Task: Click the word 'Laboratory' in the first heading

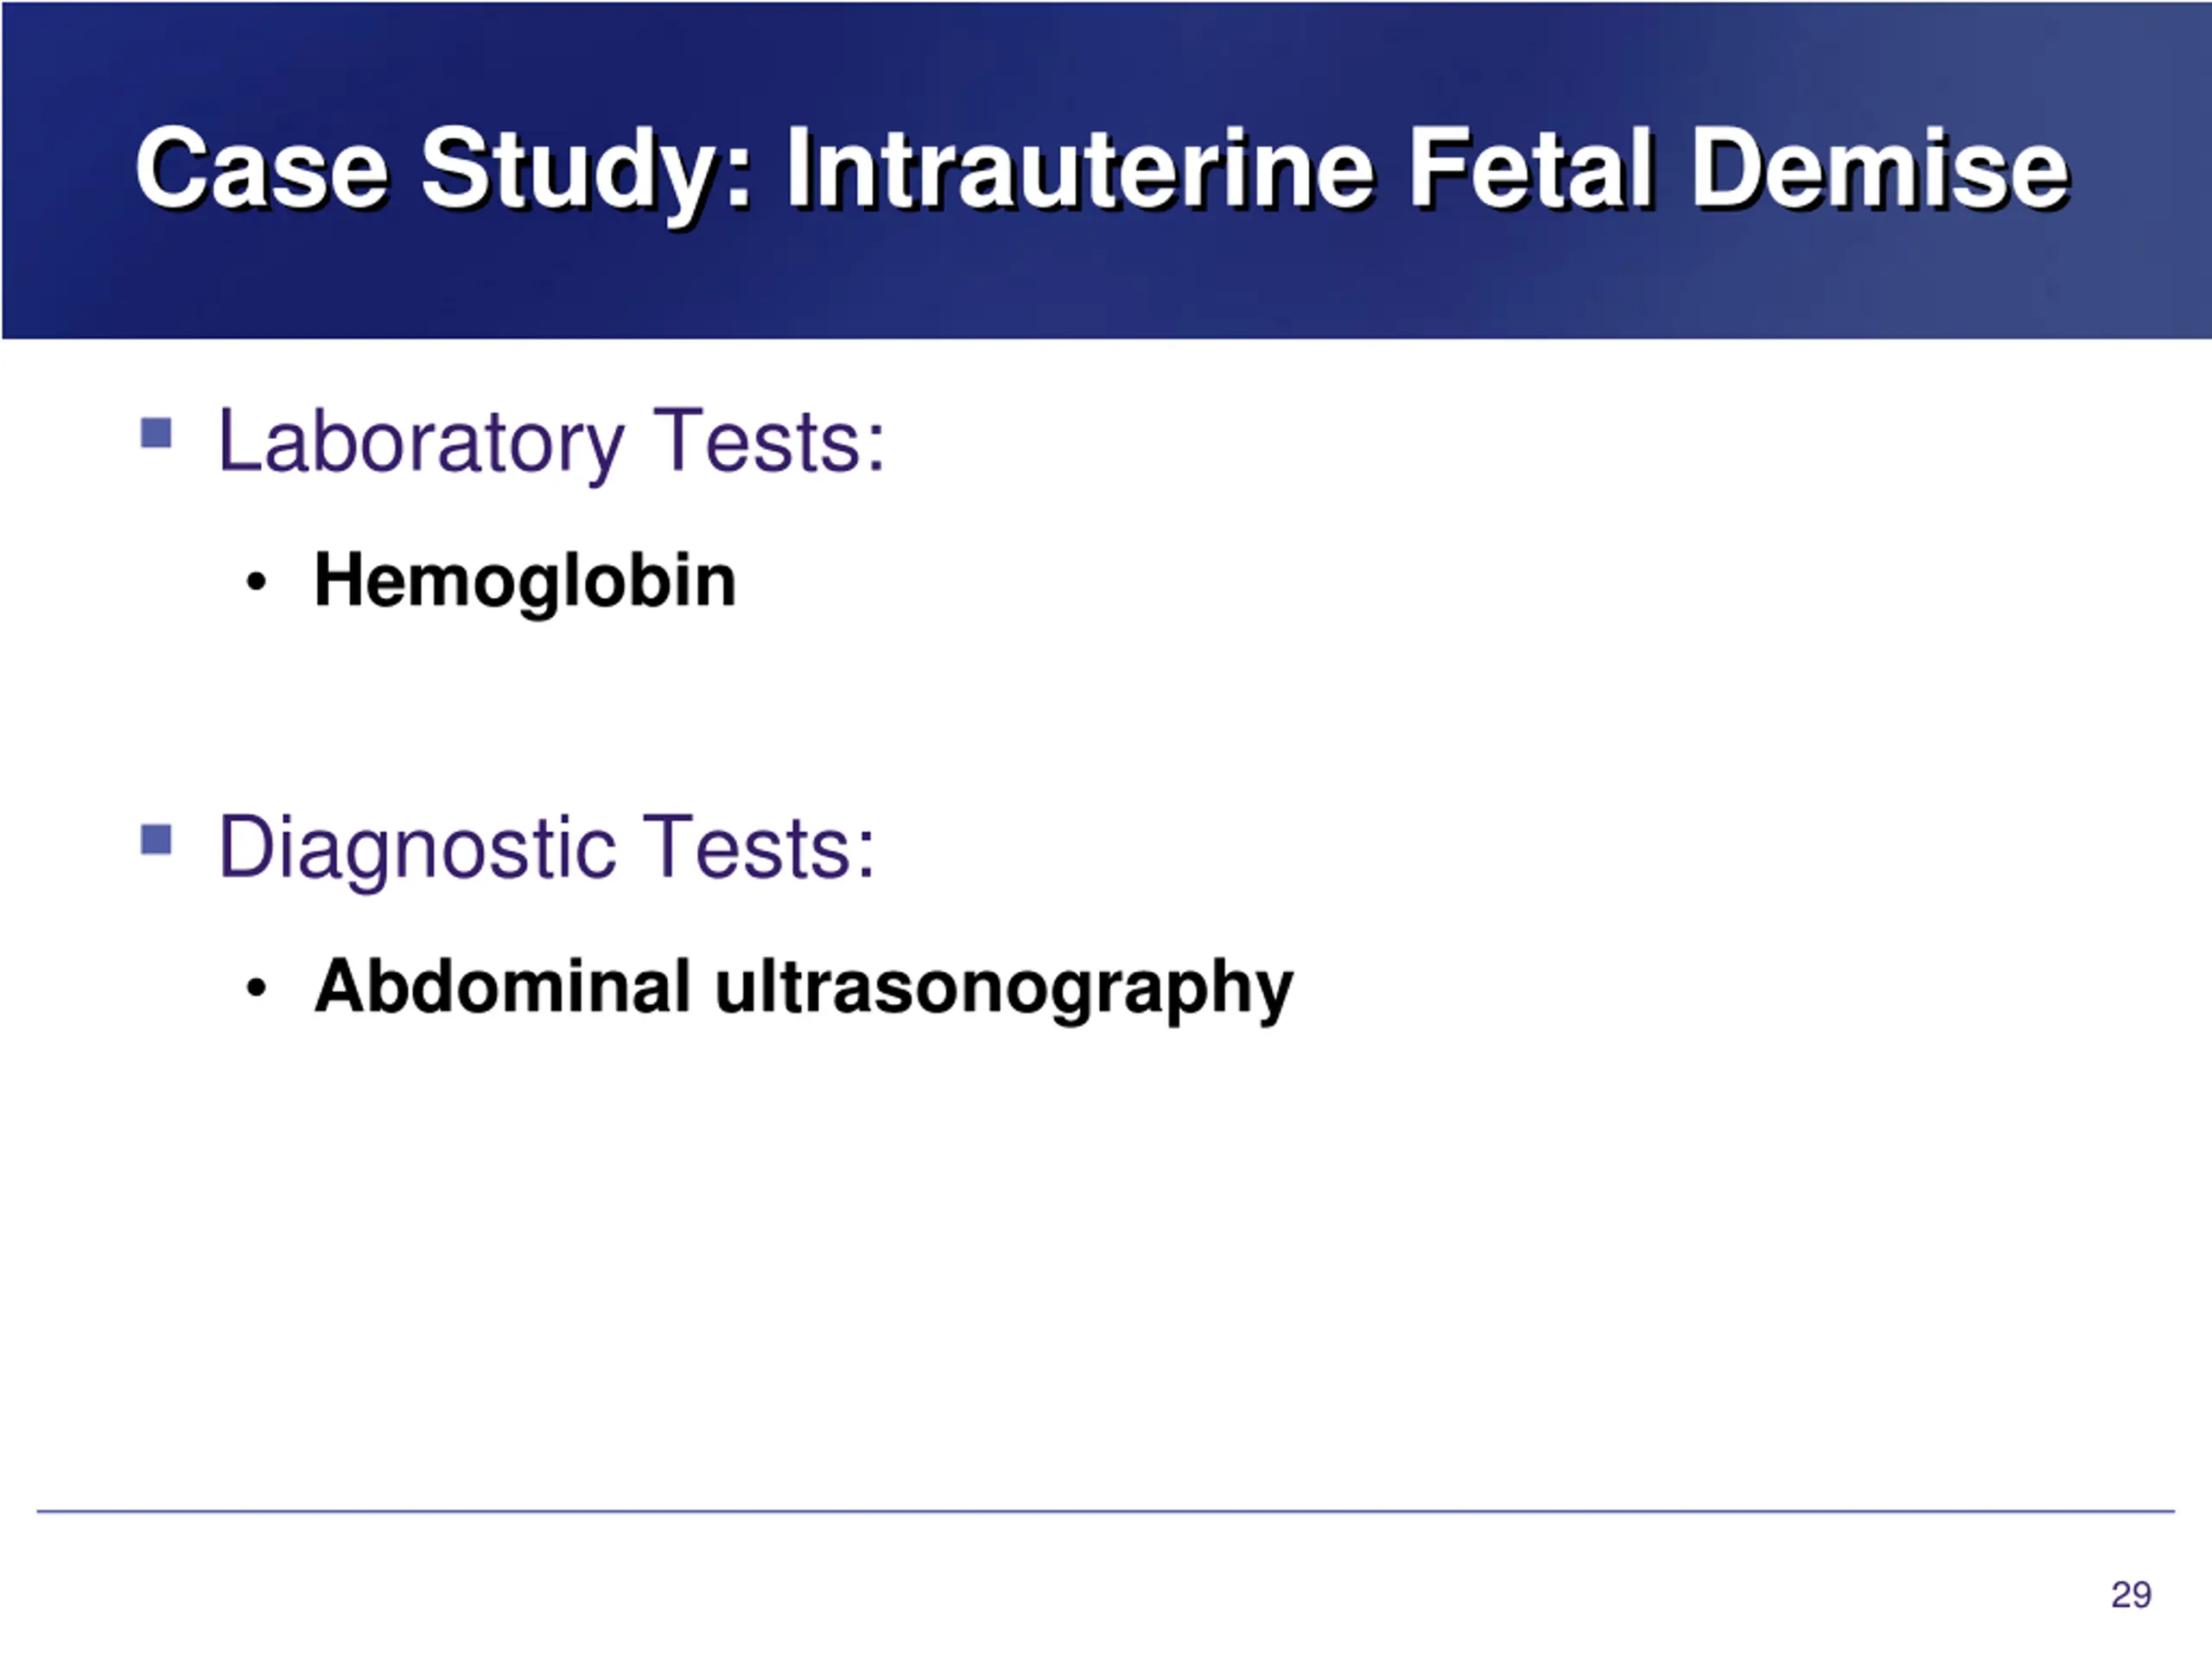Action: pos(421,443)
